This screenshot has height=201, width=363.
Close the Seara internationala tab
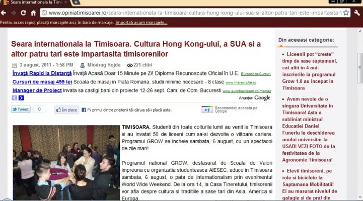coord(66,3)
